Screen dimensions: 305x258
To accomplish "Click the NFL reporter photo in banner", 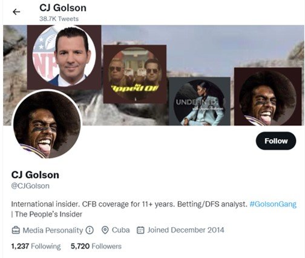I will point(64,57).
